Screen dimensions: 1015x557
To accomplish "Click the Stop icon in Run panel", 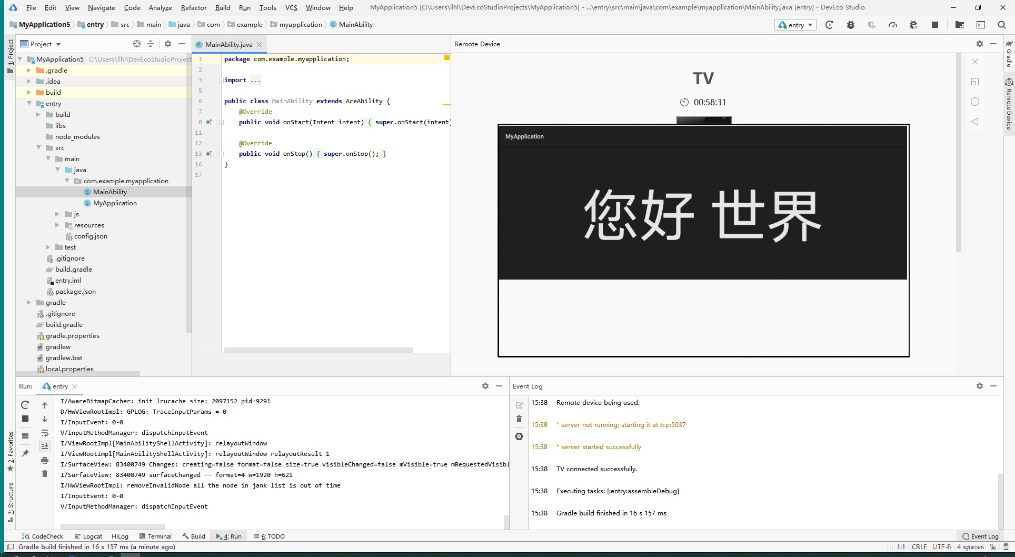I will 25,419.
